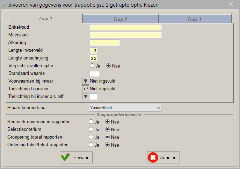
Task: Open the Voorwaarden bij invoer arrow icon
Action: [x=85, y=81]
